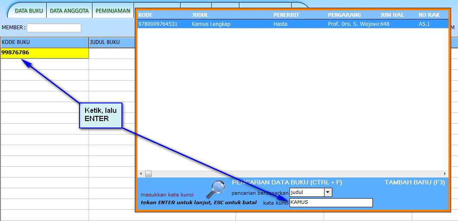Image resolution: width=458 pixels, height=221 pixels.
Task: Click the PENCARIAN DATA BUKU (CTRL + F) label
Action: [287, 183]
